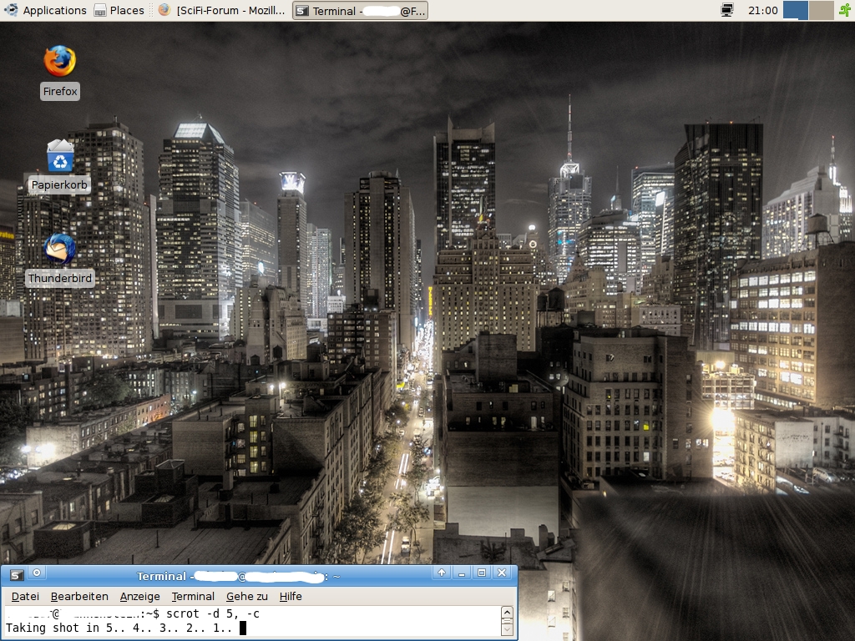
Task: Open the Places menu
Action: 119,10
